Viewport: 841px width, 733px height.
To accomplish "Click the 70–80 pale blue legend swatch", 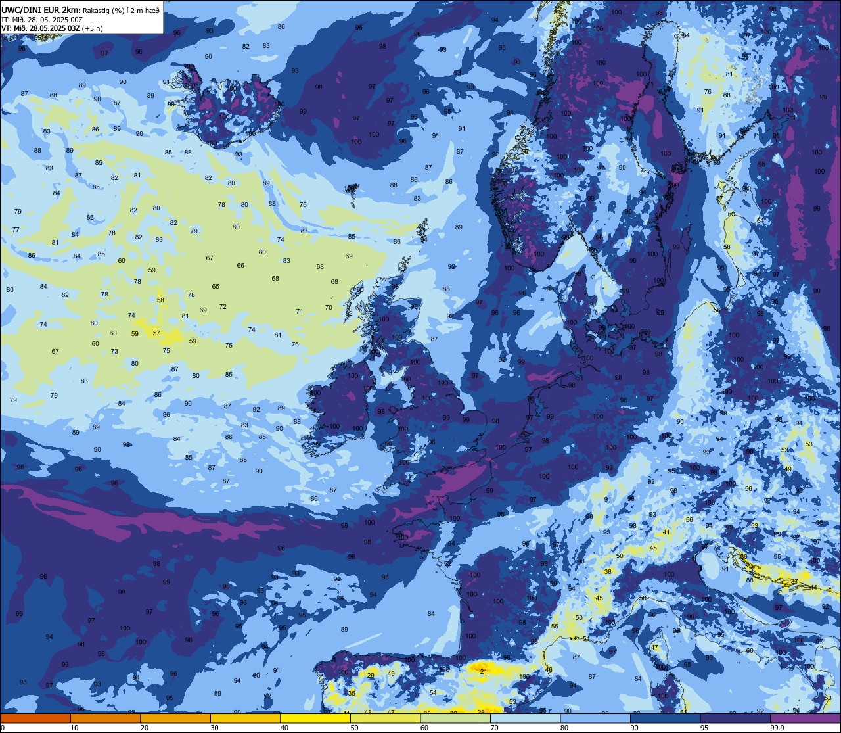I will 525,718.
